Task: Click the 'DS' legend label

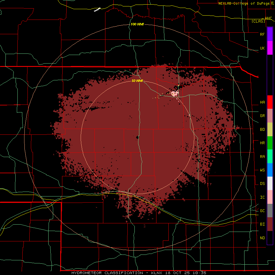Action: [x=262, y=184]
